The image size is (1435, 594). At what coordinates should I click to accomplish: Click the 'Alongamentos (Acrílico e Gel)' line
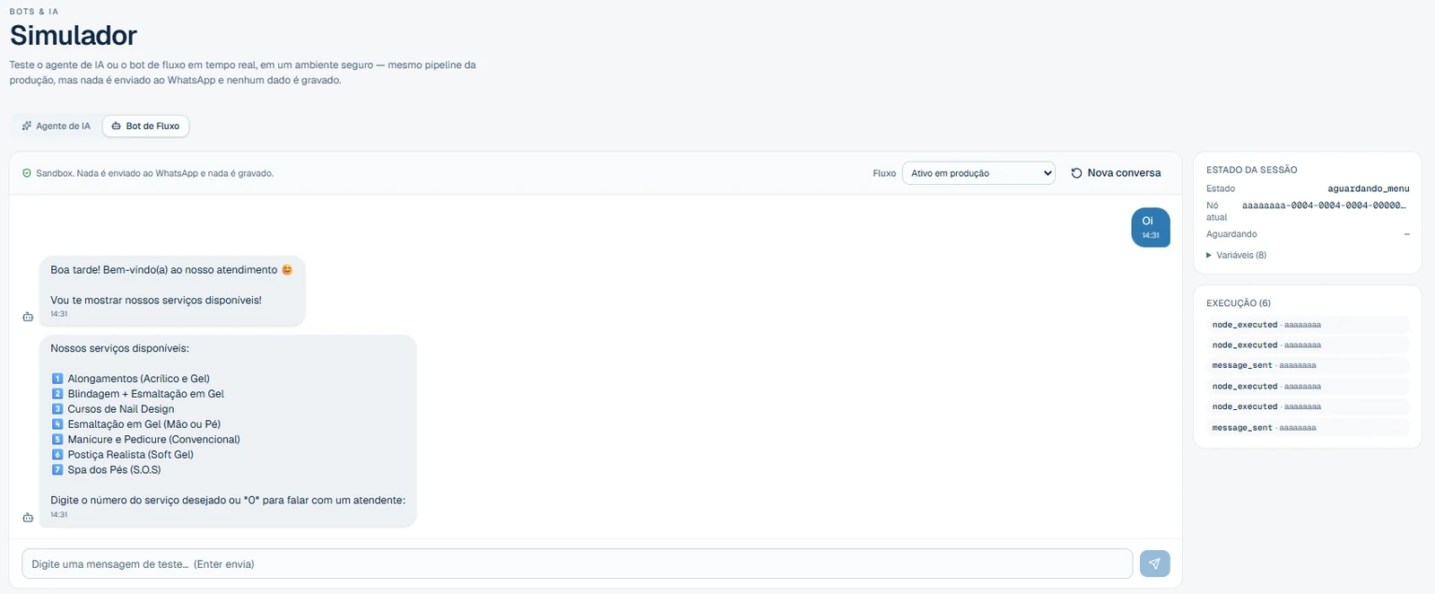(130, 379)
